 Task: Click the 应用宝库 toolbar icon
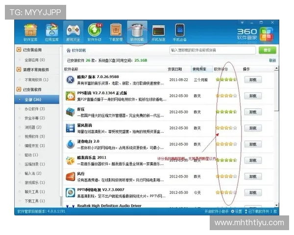51,33
